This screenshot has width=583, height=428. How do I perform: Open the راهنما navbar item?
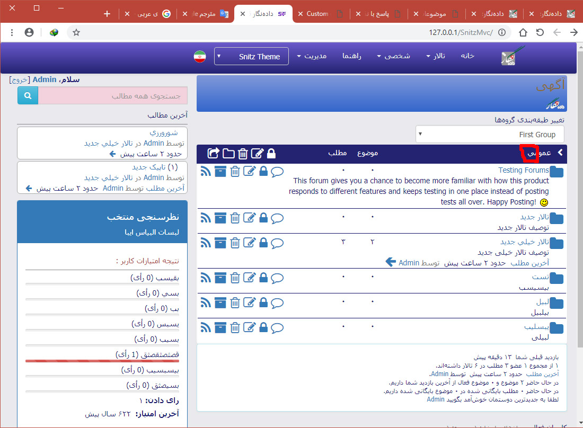pos(352,56)
